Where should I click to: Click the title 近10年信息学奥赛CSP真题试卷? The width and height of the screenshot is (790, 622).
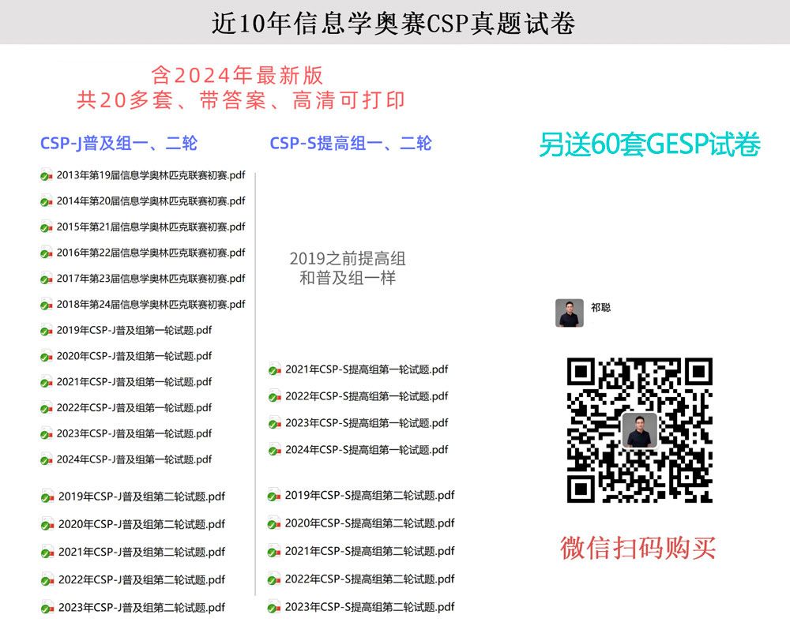tap(393, 23)
